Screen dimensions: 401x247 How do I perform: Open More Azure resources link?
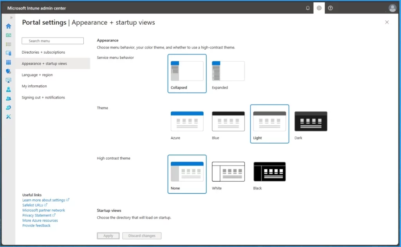40,220
